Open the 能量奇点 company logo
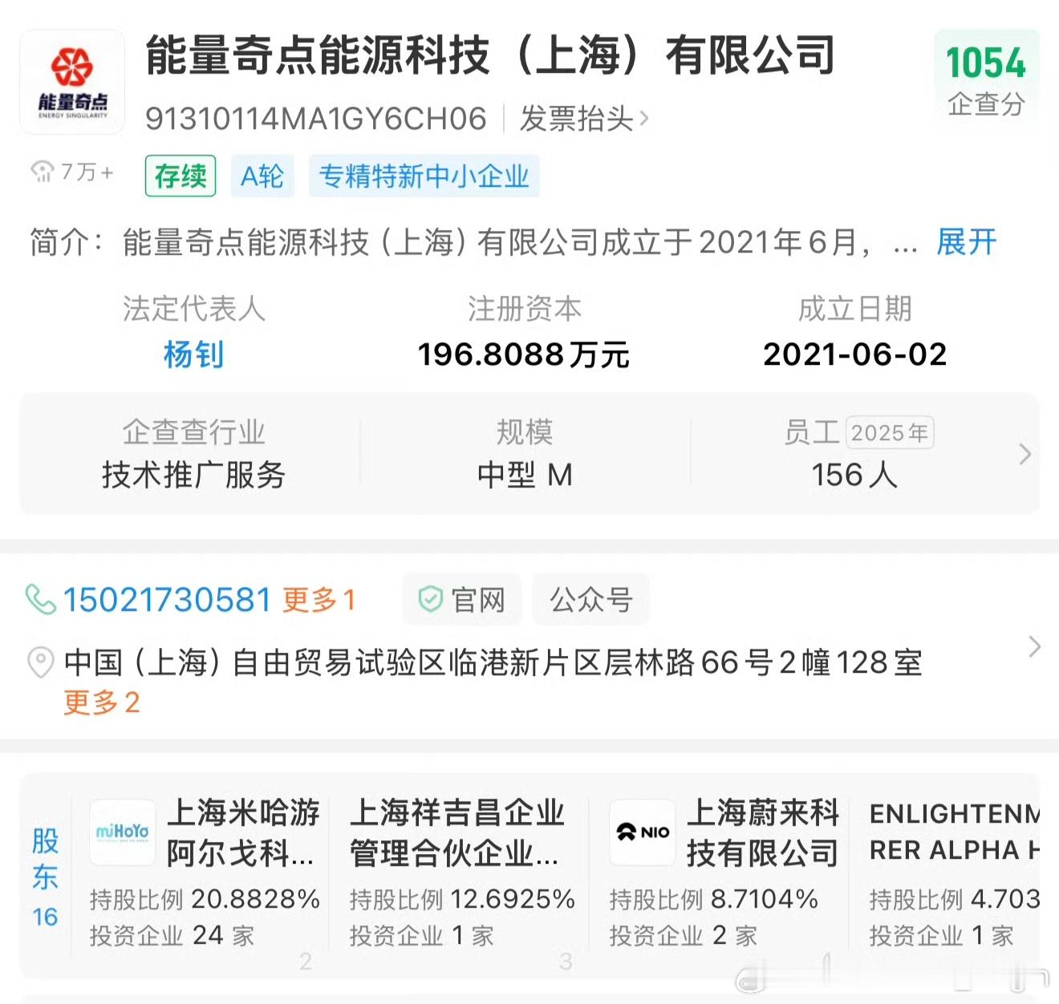Viewport: 1059px width, 1004px height. [x=72, y=82]
